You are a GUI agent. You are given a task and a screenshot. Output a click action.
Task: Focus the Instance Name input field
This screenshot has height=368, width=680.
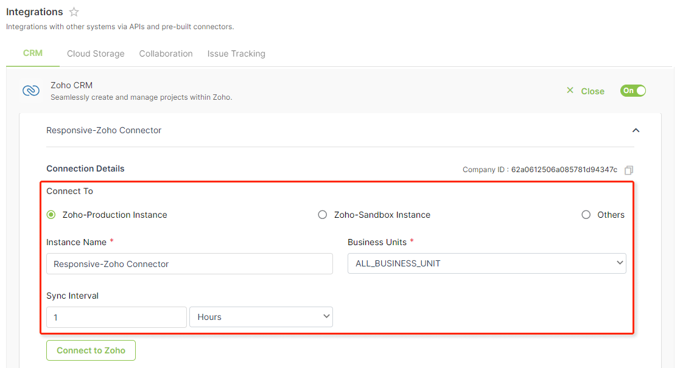(x=189, y=264)
